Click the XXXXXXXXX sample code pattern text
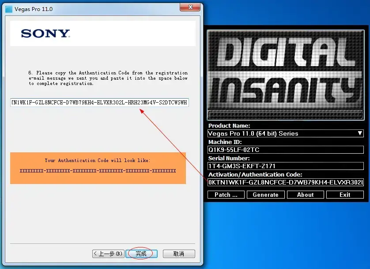The image size is (370, 269). [98, 171]
